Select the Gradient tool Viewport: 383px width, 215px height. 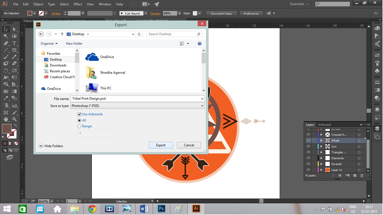coord(14,91)
